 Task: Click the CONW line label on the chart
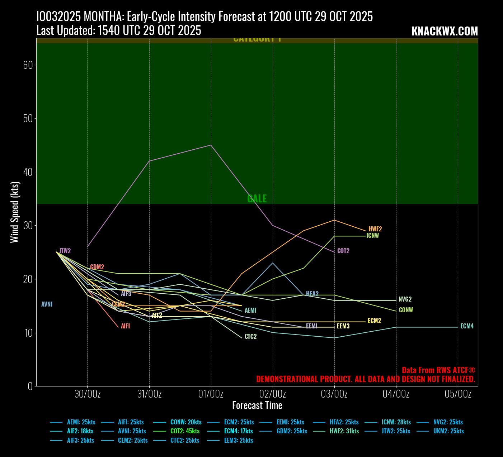point(406,310)
